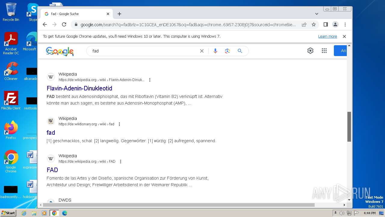Open Chrome tab search dropdown
The image size is (385, 217).
click(x=316, y=14)
